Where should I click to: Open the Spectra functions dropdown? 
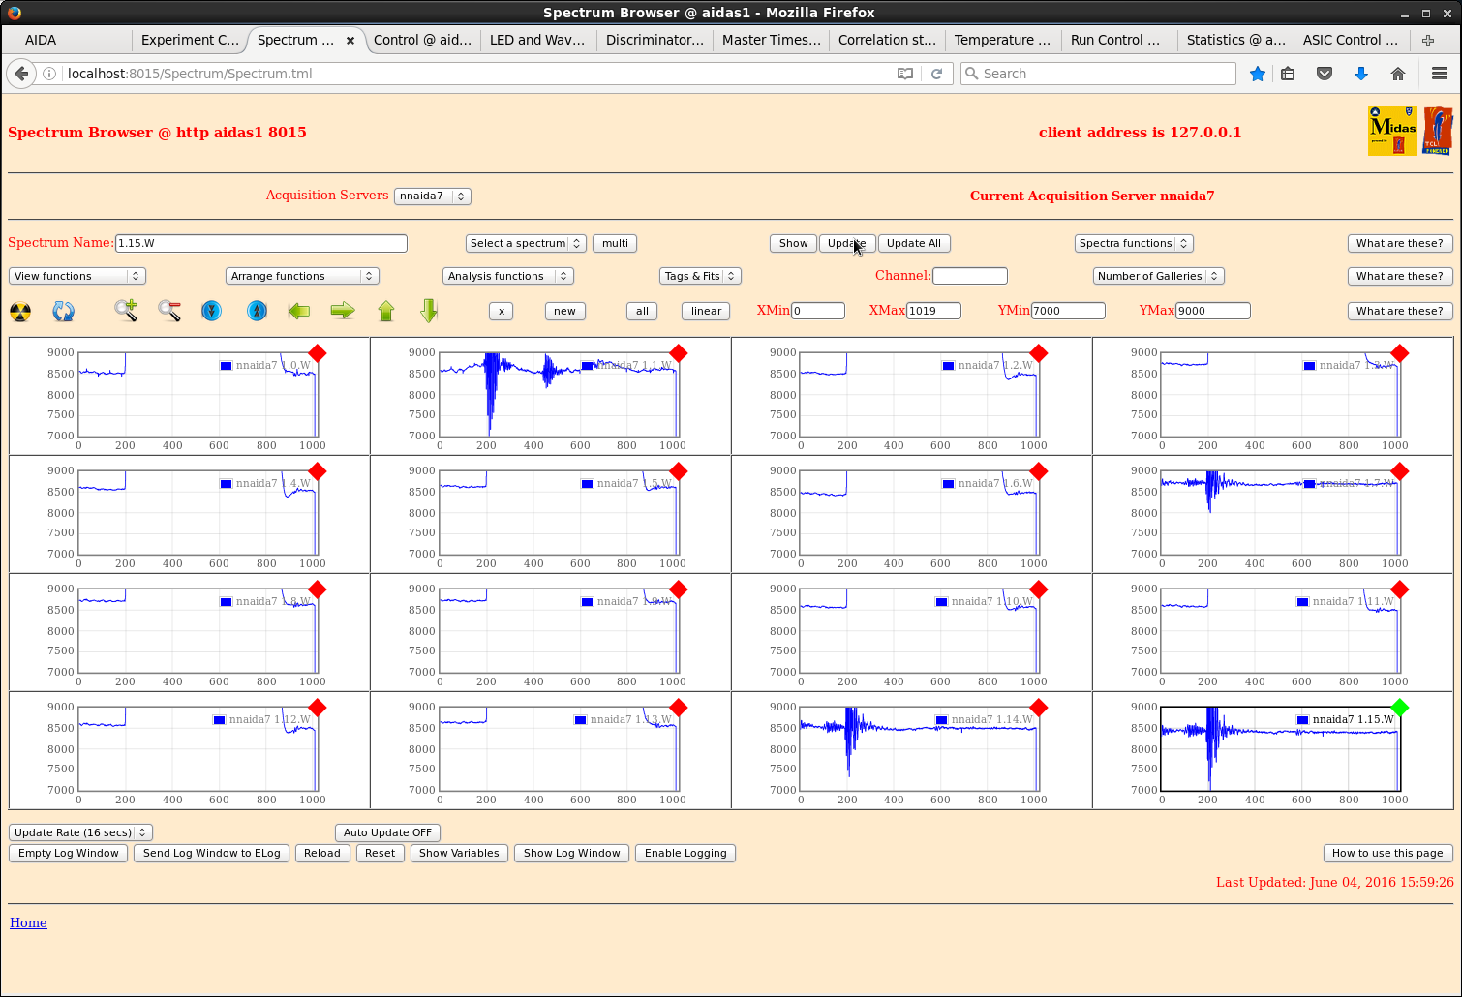[1134, 243]
